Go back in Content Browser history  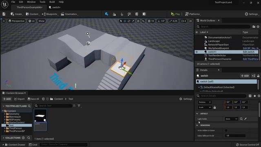pyautogui.click(x=43, y=99)
